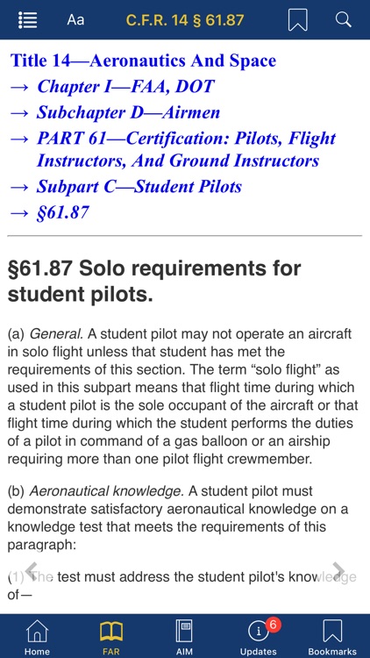Navigate to Subchapter D—Airmen link

pyautogui.click(x=128, y=112)
